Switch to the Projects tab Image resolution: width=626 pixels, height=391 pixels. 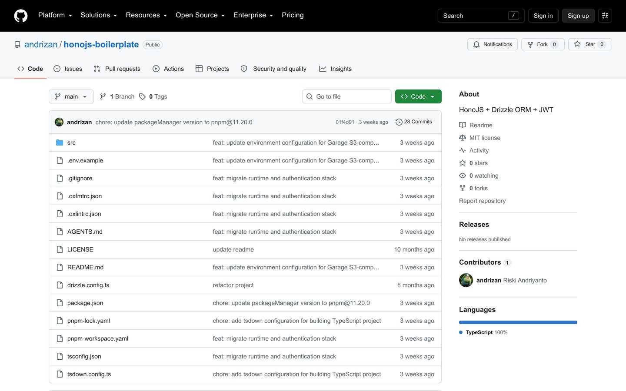point(212,69)
